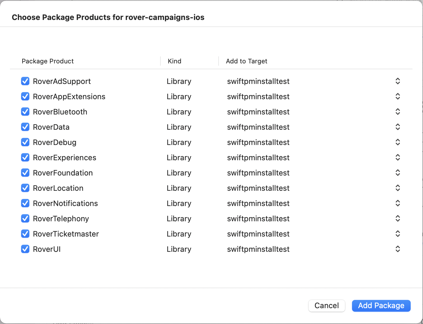
Task: Click the Add Package button
Action: pyautogui.click(x=381, y=306)
